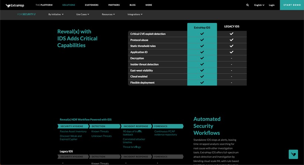This screenshot has width=304, height=165.
Task: Click the gray Legacy Incident Response step
Action: (136, 157)
